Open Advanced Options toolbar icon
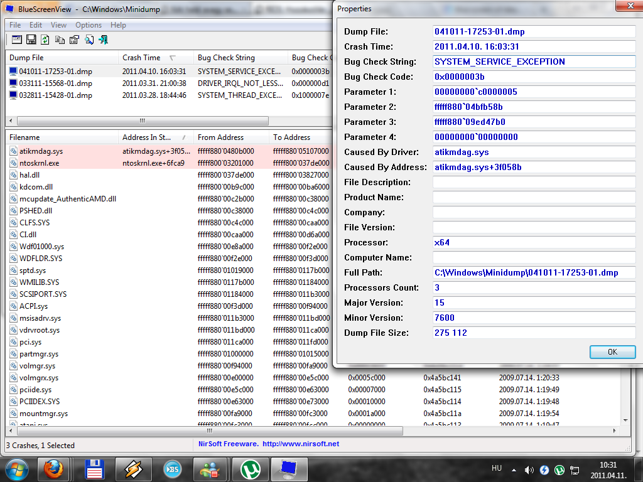Viewport: 643px width, 482px height. pyautogui.click(x=17, y=40)
